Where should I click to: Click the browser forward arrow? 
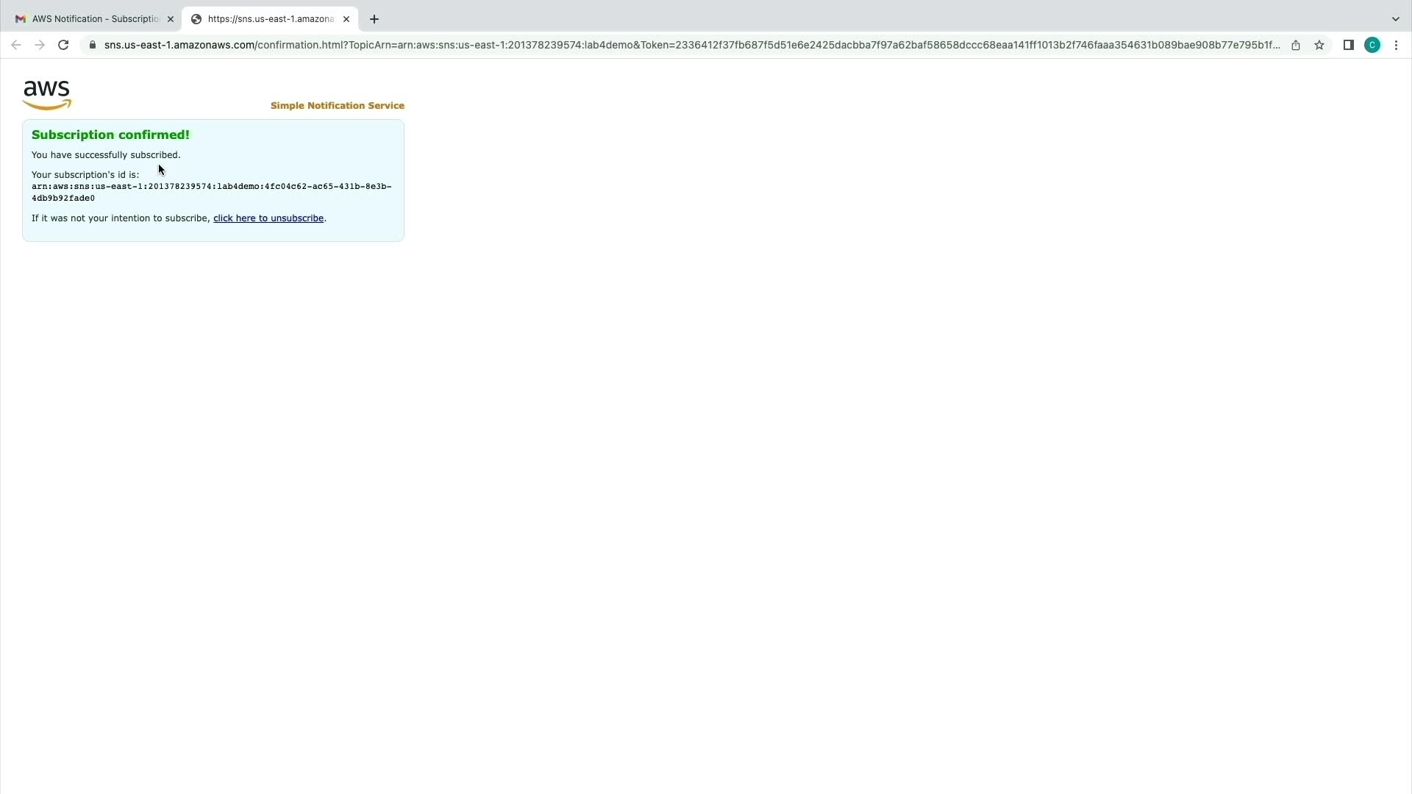click(x=40, y=45)
